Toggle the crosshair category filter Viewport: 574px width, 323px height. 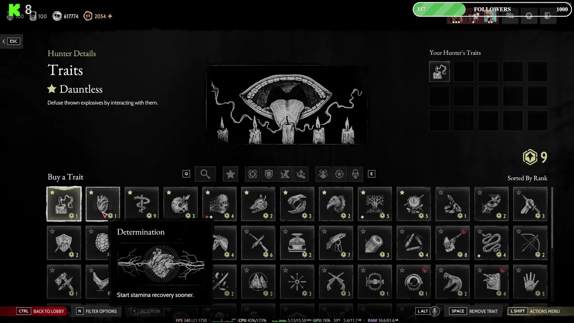click(252, 174)
